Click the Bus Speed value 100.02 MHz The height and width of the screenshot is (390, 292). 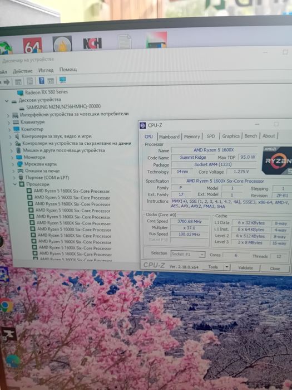[x=189, y=235]
